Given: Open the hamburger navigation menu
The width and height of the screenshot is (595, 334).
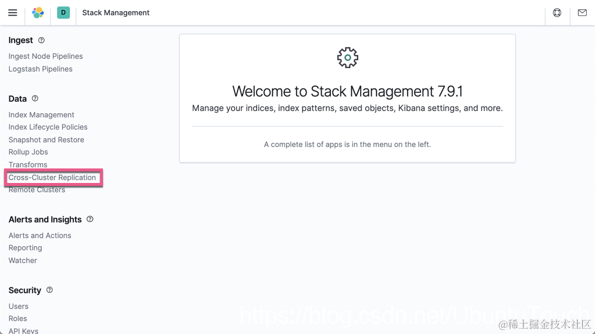Looking at the screenshot, I should [x=13, y=13].
